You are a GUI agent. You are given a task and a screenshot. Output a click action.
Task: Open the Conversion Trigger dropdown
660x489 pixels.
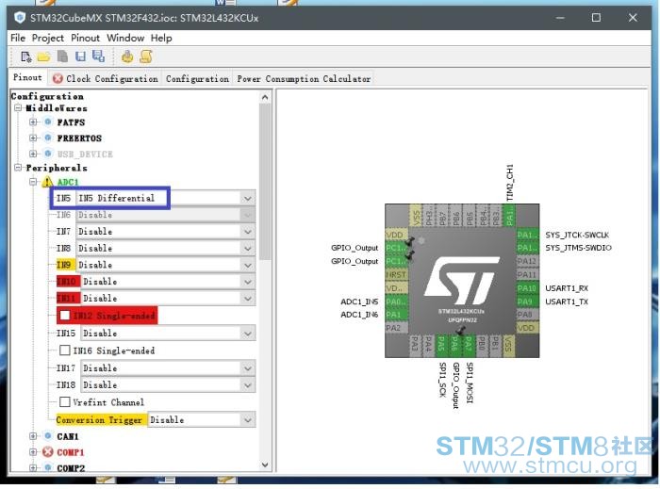(247, 419)
